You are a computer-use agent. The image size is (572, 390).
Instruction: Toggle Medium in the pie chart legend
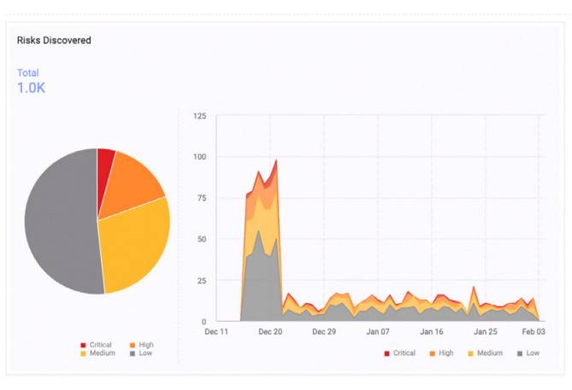100,353
